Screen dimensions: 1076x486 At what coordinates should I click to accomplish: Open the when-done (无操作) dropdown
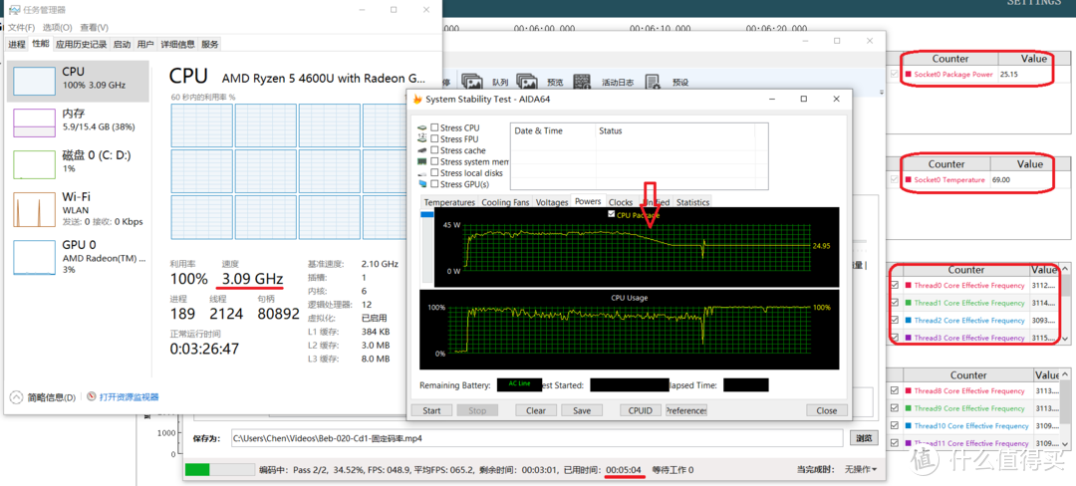pyautogui.click(x=861, y=469)
